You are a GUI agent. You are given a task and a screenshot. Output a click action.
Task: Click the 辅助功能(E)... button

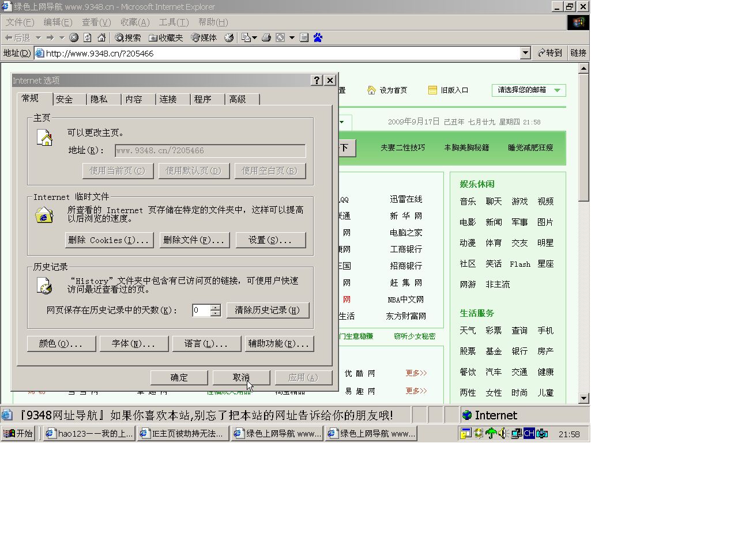280,343
